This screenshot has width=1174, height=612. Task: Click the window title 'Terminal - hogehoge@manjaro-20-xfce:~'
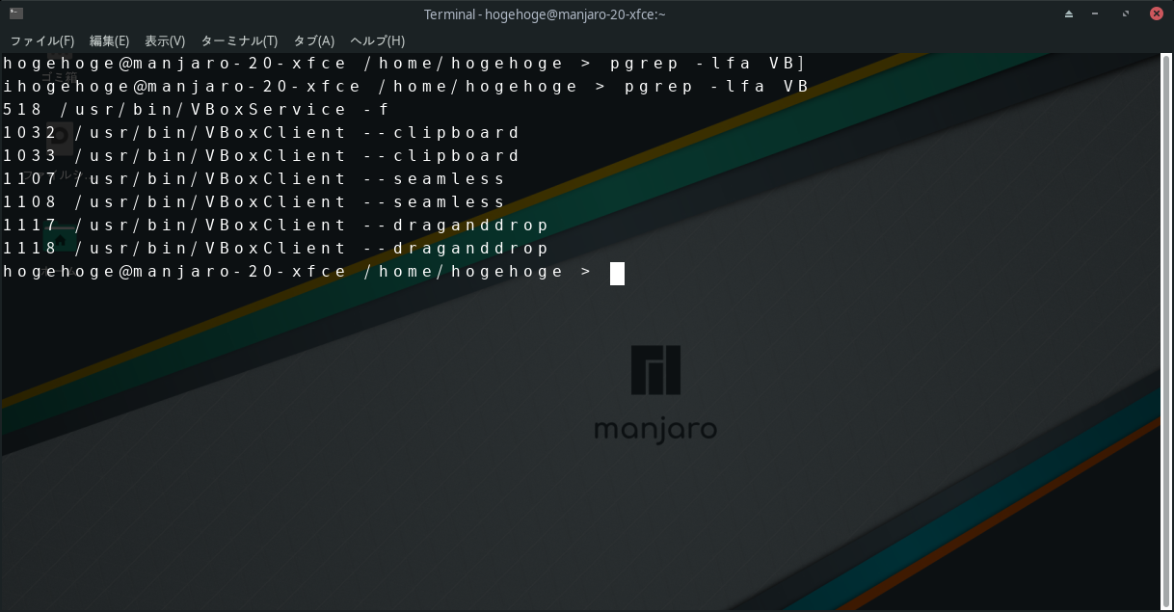546,13
